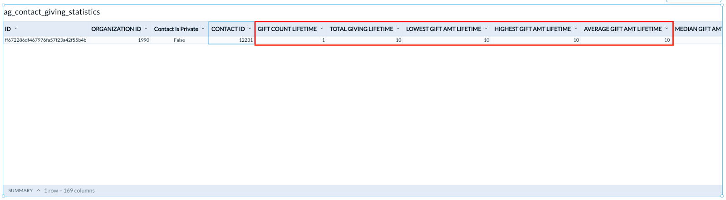
Task: Click the gift count lifetime cell showing 1
Action: [x=290, y=40]
